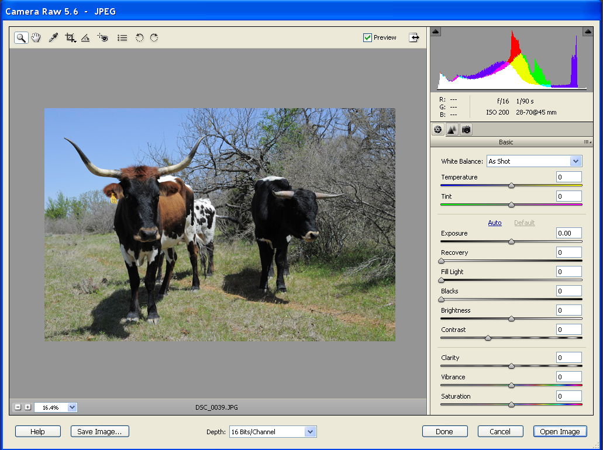Image resolution: width=603 pixels, height=450 pixels.
Task: Click the Auto link
Action: 495,223
